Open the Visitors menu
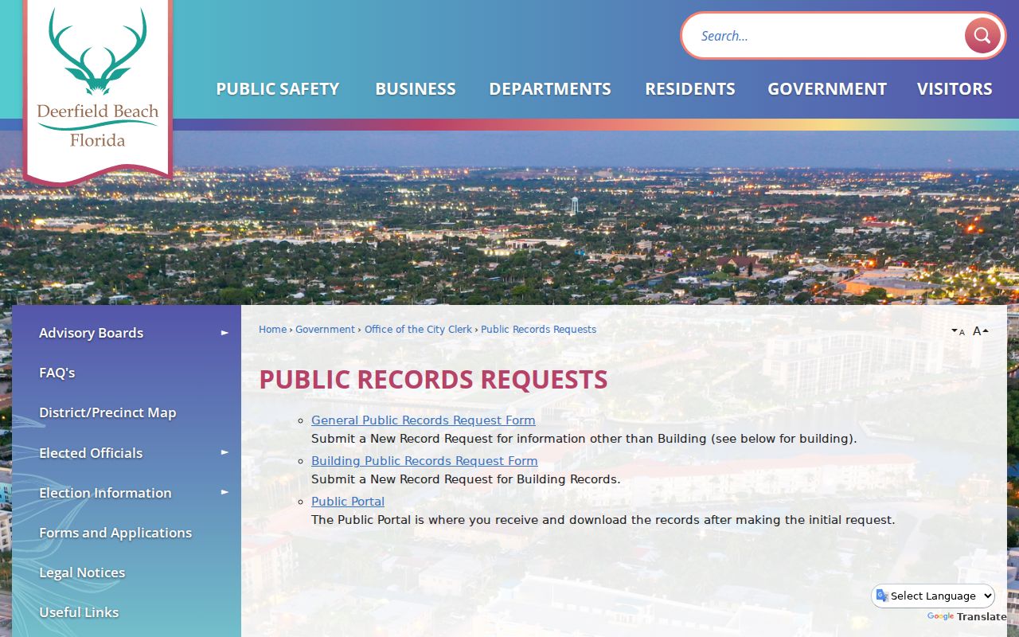Viewport: 1019px width, 637px height. click(x=955, y=88)
